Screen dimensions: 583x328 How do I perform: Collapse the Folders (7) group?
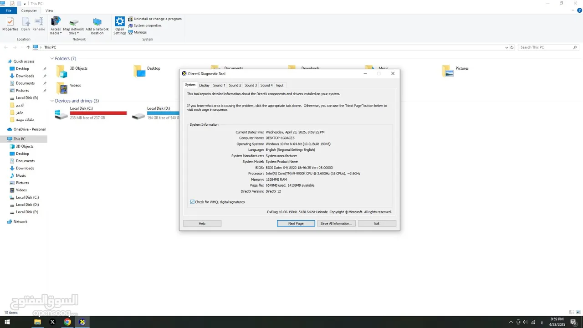tap(52, 59)
